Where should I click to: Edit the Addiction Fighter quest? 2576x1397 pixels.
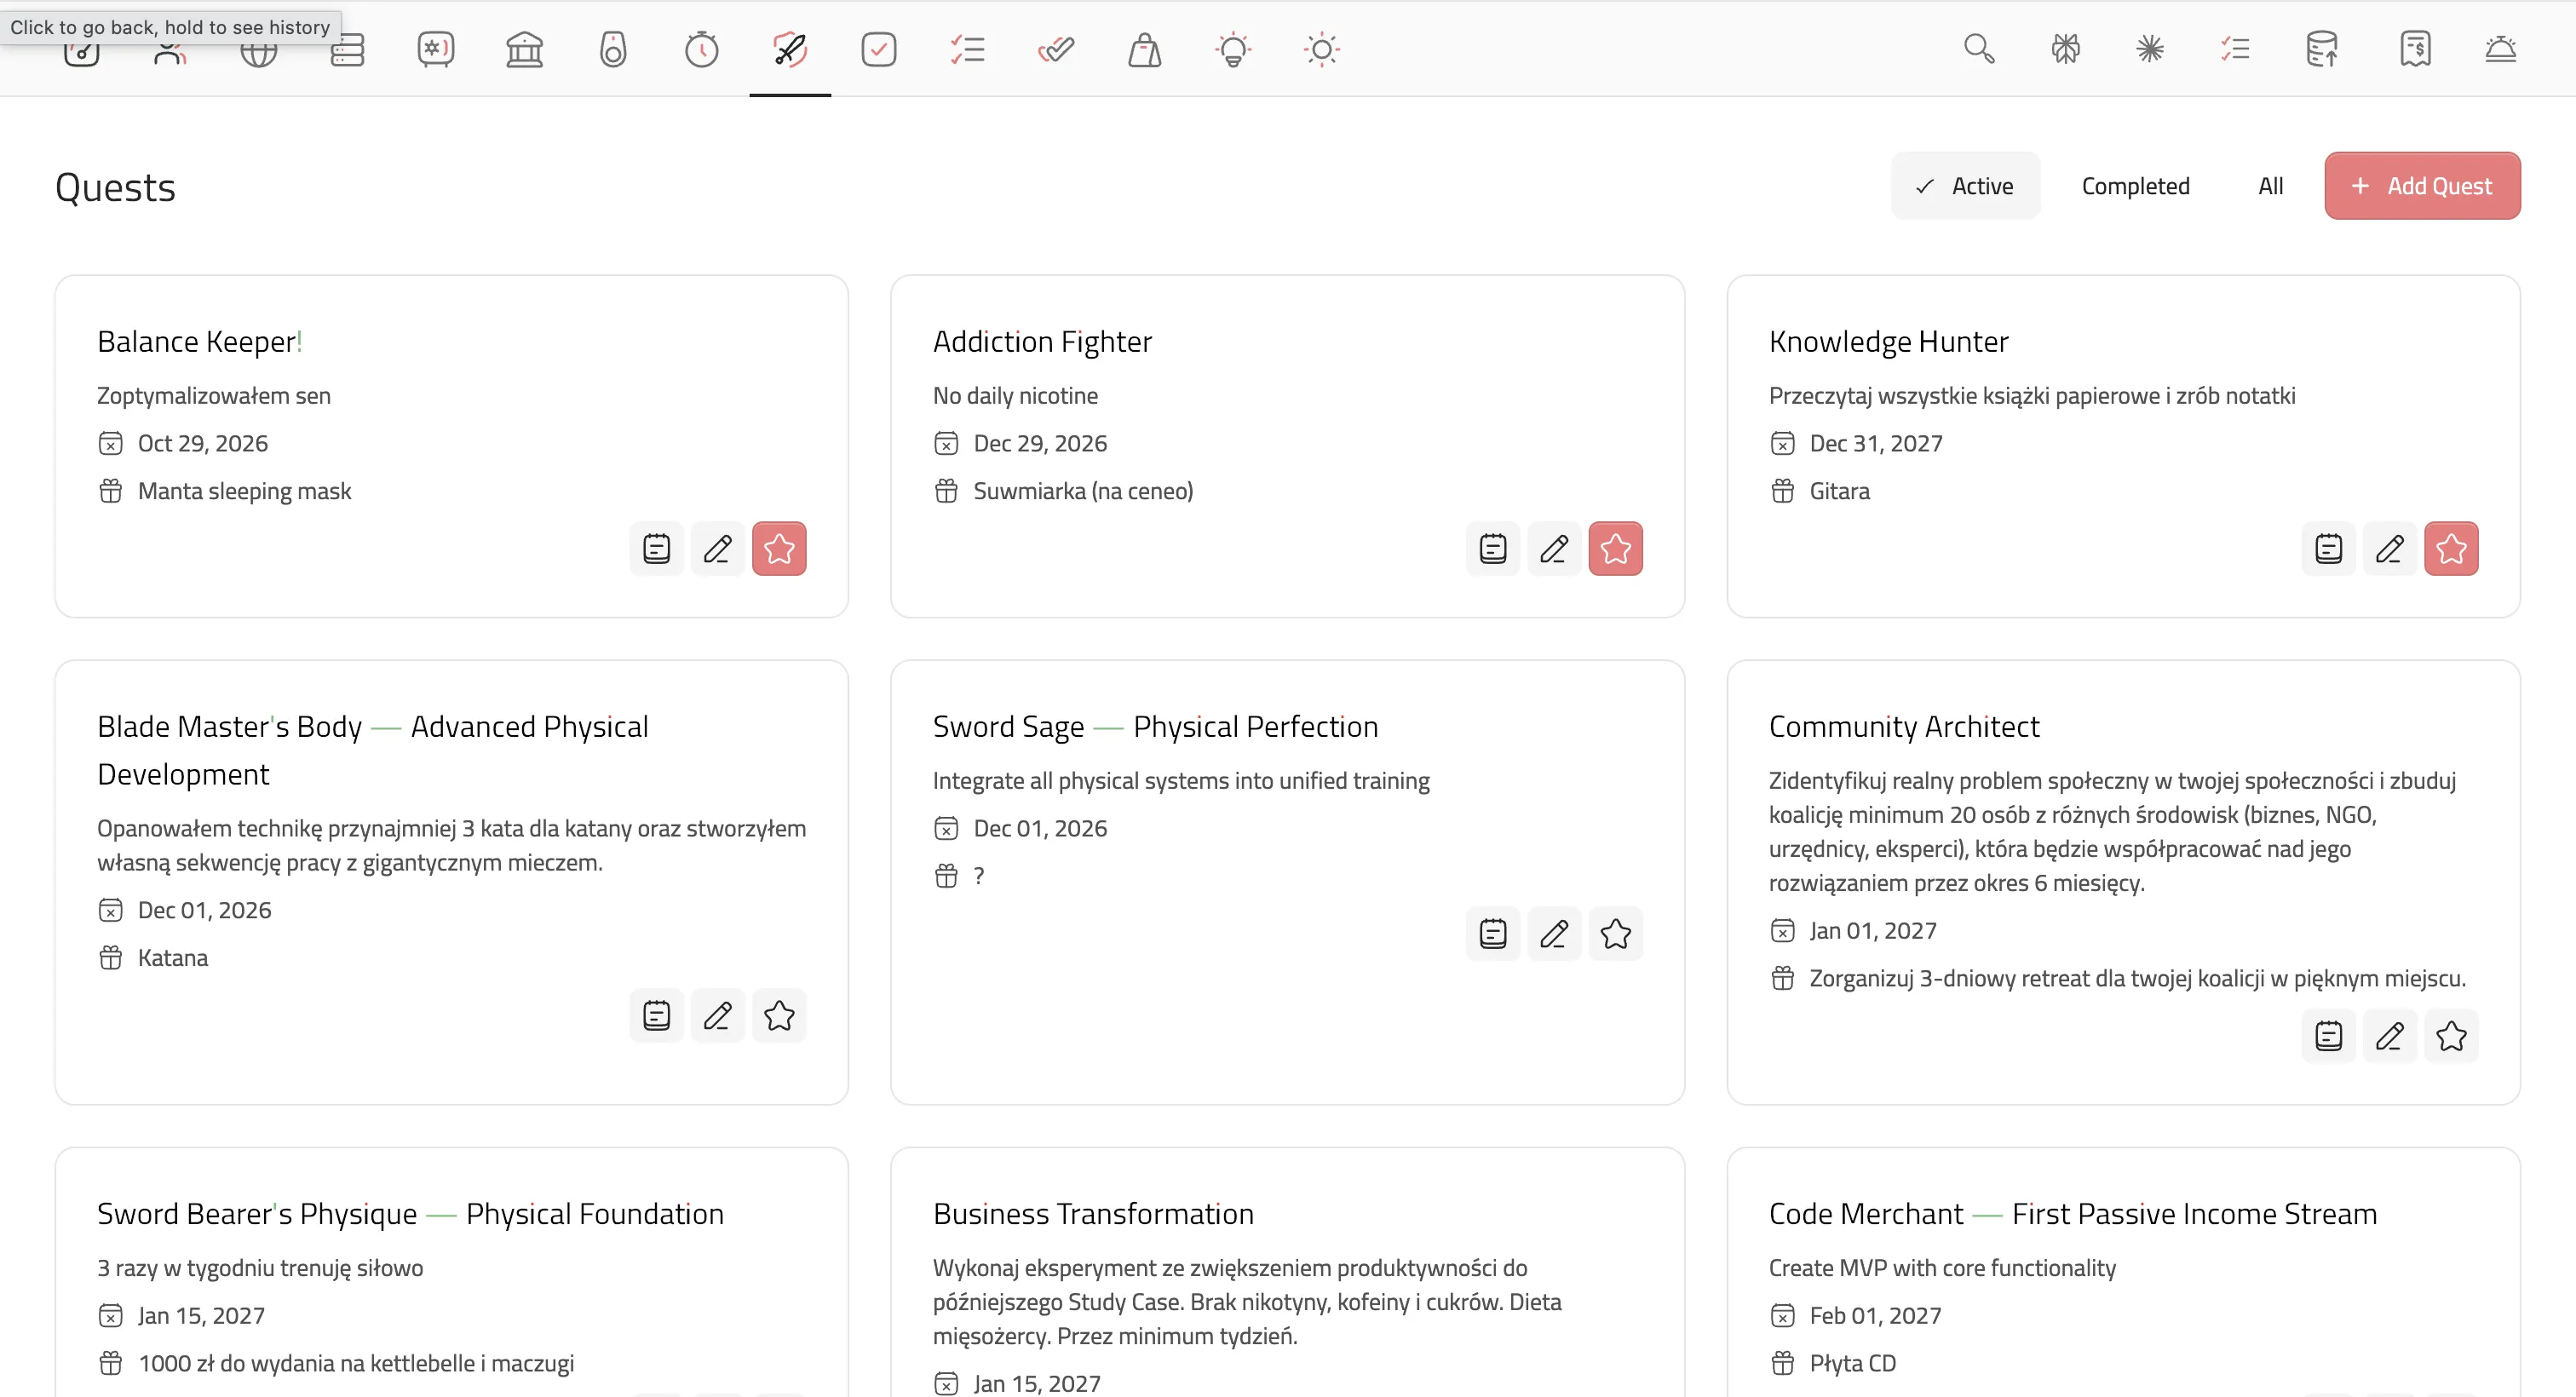pyautogui.click(x=1554, y=548)
